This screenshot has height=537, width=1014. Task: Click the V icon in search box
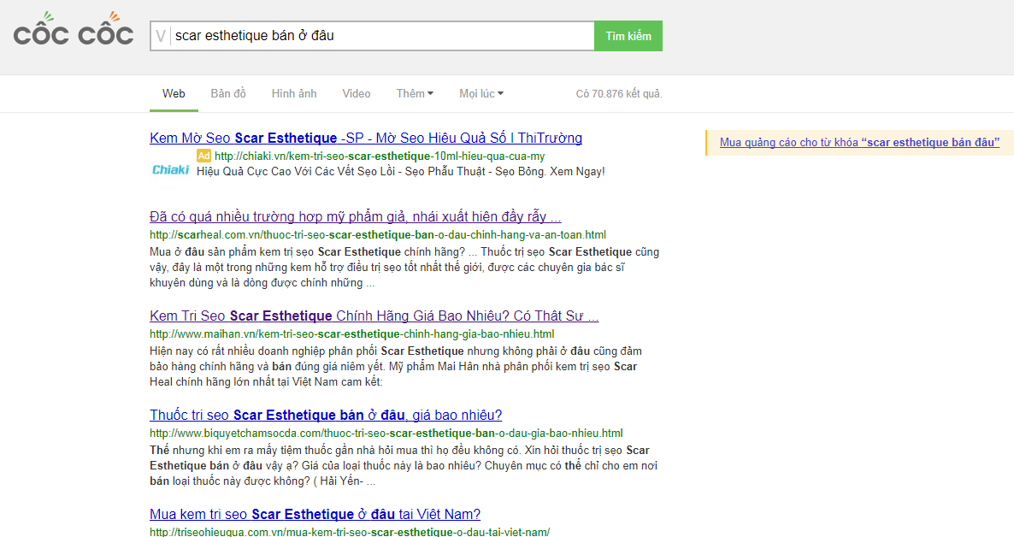[161, 36]
